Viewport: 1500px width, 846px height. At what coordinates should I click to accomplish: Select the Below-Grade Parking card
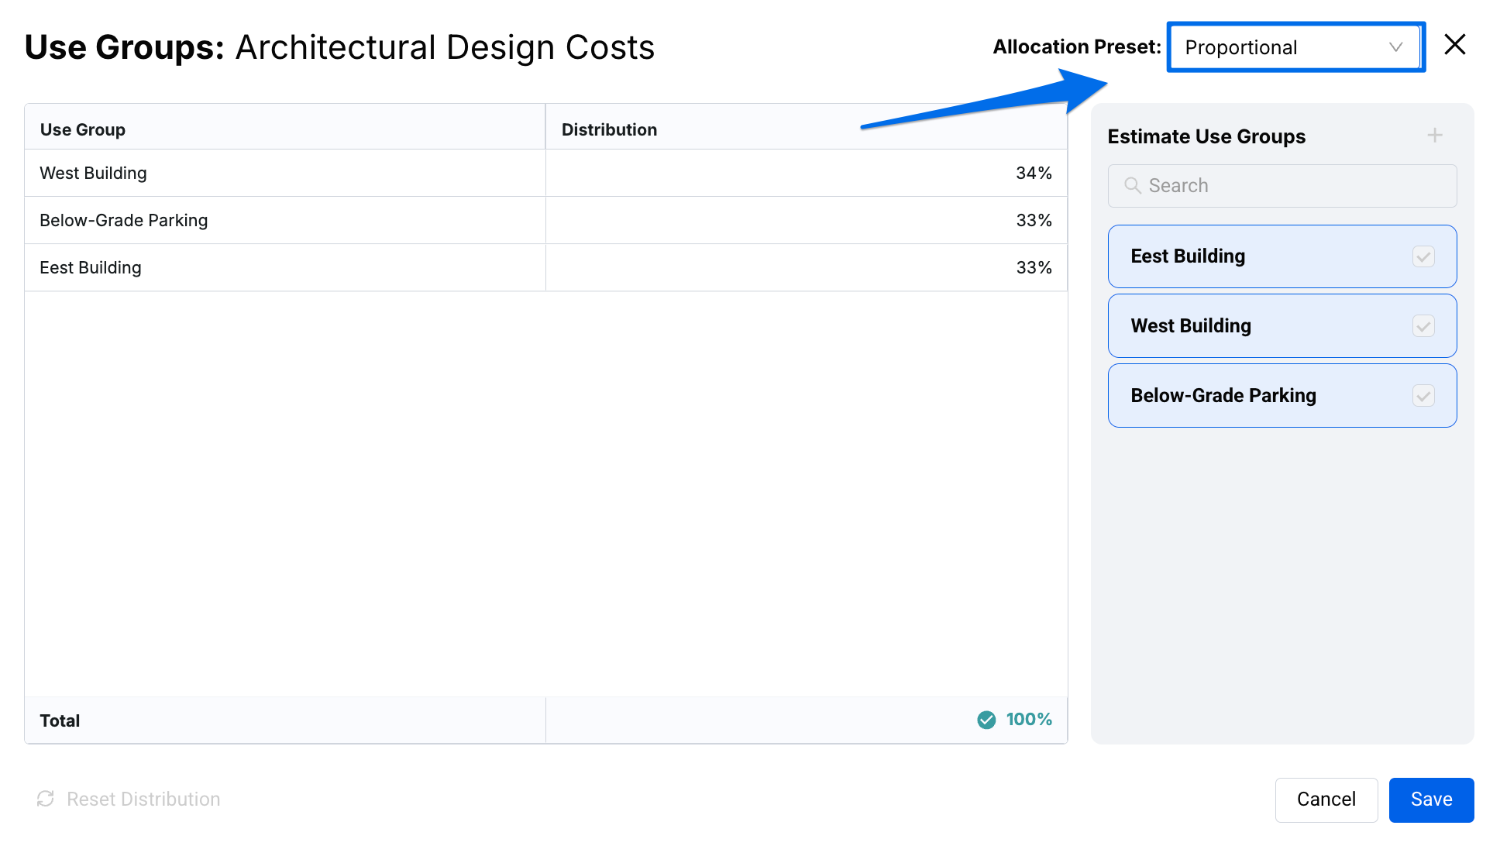click(1282, 396)
